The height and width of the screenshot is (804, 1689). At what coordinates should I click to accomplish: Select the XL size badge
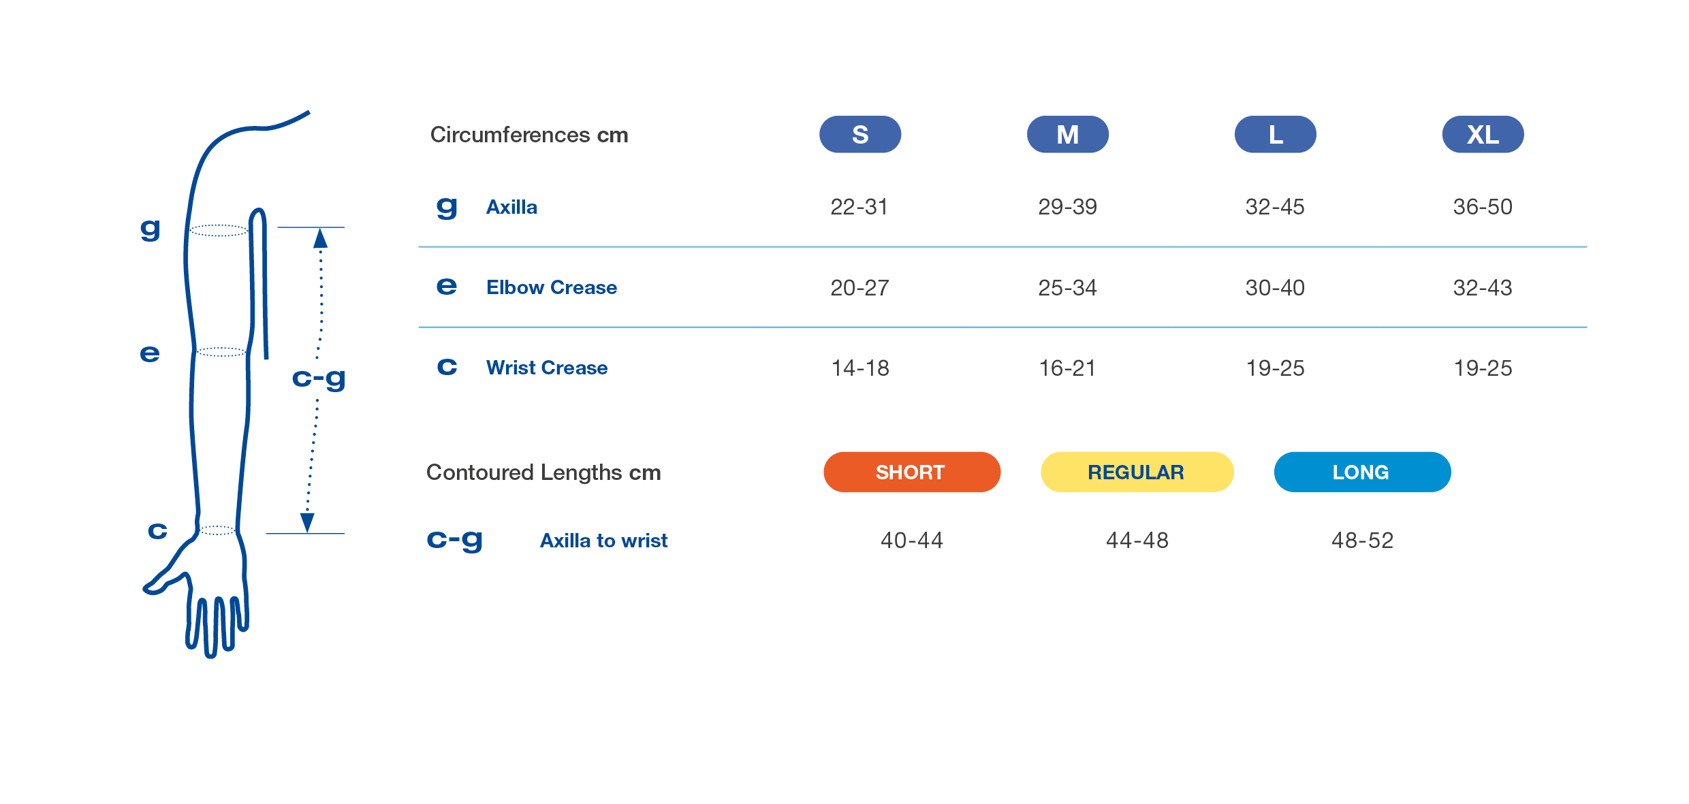click(1483, 134)
